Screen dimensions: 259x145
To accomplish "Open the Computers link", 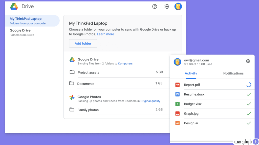I will [x=125, y=64].
